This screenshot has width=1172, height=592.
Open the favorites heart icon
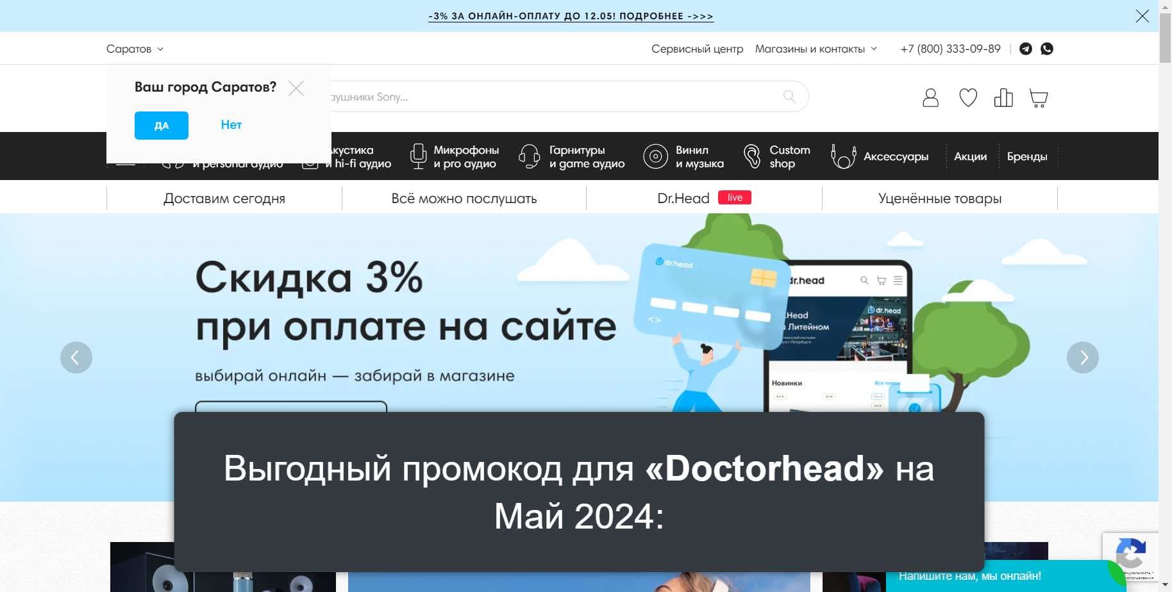point(967,98)
